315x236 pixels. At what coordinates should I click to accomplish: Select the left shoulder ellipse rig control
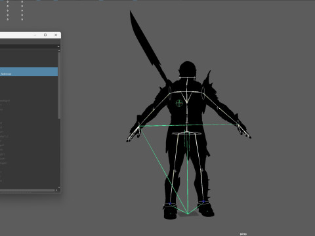pyautogui.click(x=170, y=93)
